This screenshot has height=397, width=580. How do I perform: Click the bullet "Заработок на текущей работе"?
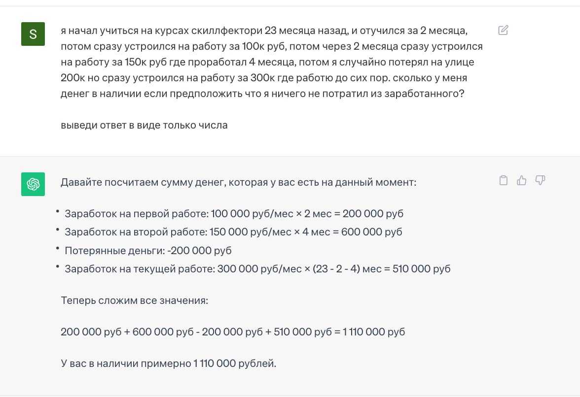[x=257, y=269]
